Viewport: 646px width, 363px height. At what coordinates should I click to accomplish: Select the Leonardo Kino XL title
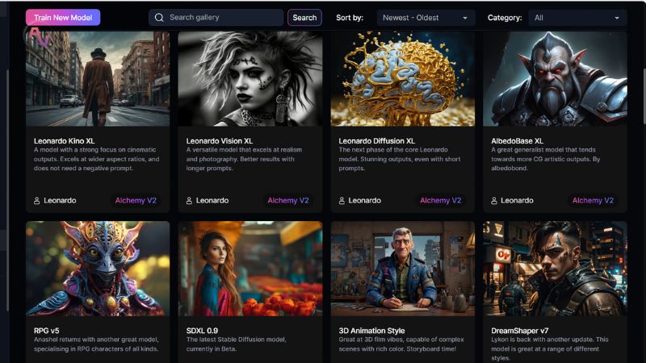65,140
